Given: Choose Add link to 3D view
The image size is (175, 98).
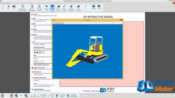Looking at the screenshot, I should [x=58, y=8].
